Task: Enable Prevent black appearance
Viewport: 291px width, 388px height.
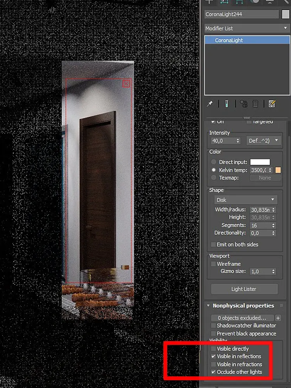Action: (213, 334)
